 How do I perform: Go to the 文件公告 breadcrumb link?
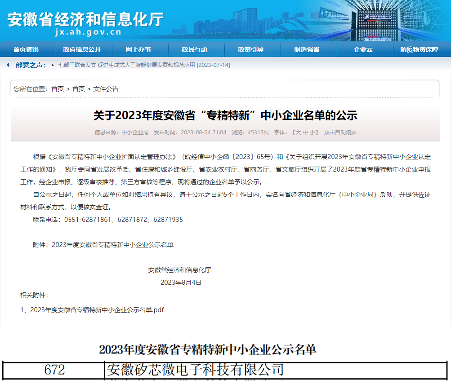click(106, 89)
